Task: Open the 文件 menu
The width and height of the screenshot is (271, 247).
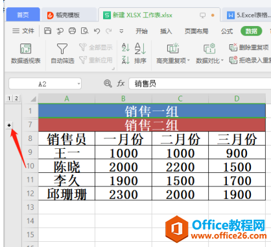Action: click(x=23, y=31)
